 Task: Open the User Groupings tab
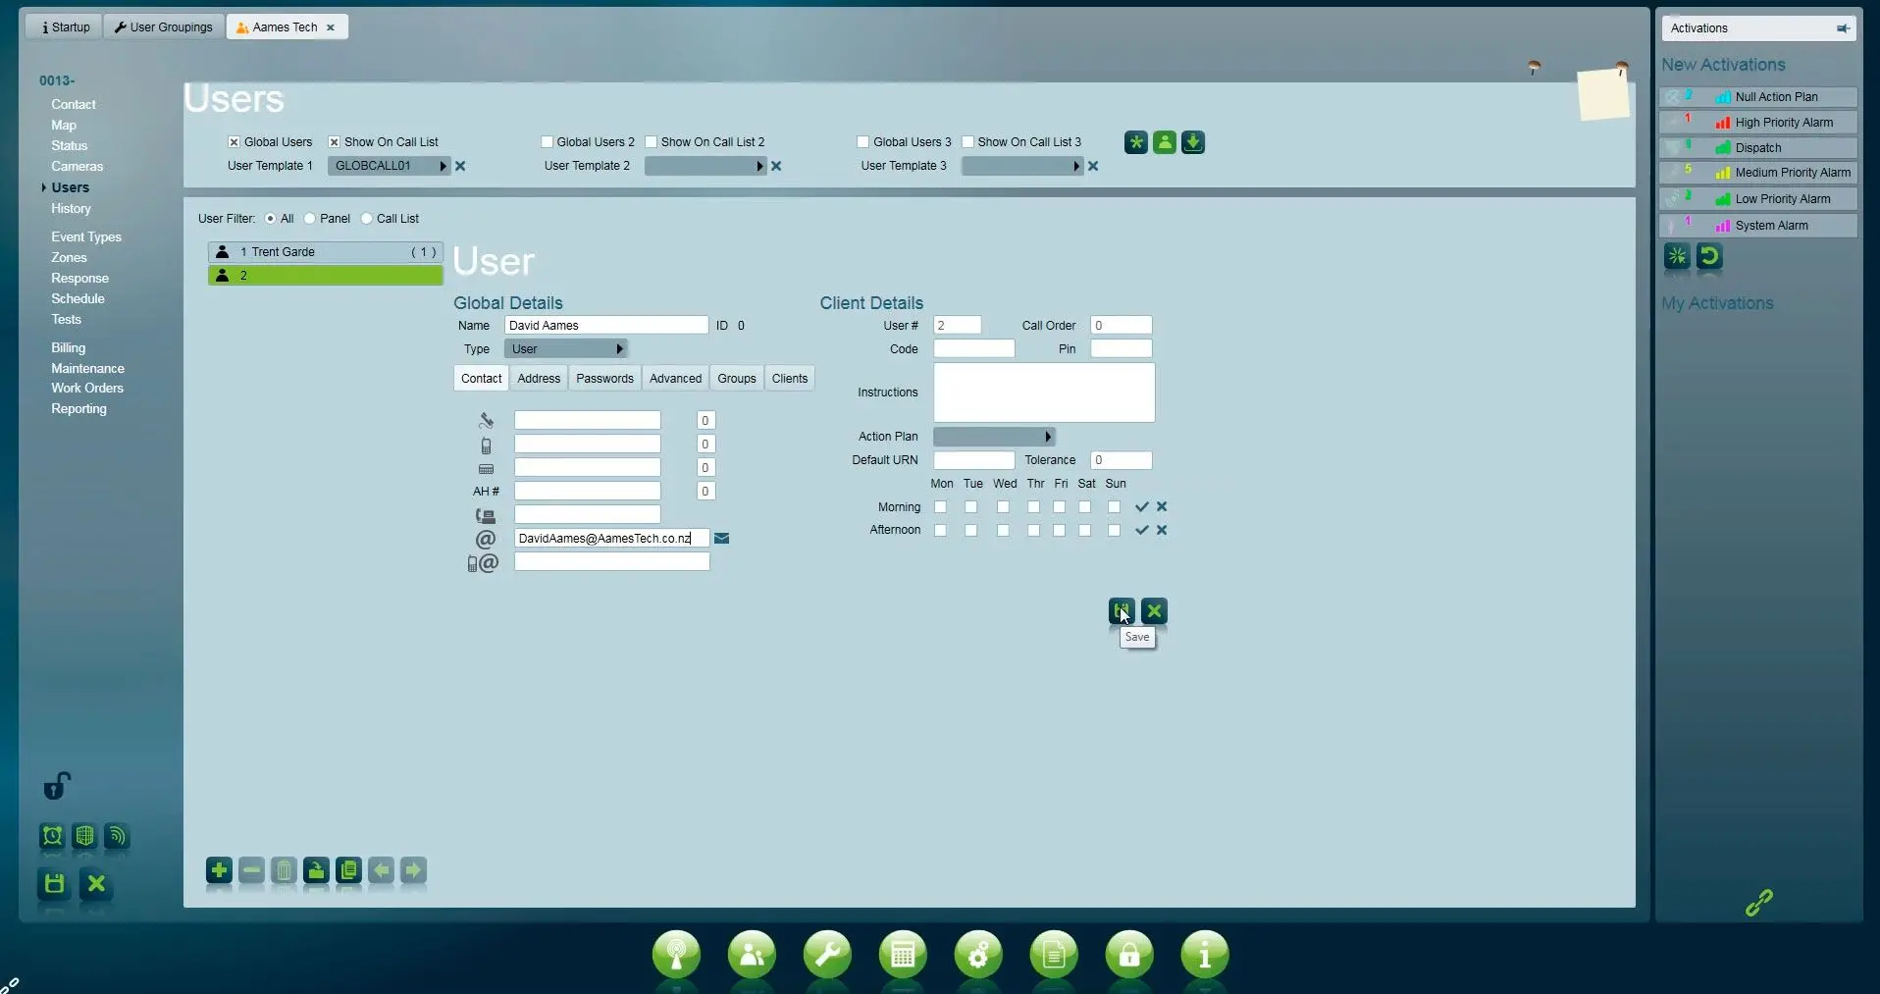tap(164, 27)
